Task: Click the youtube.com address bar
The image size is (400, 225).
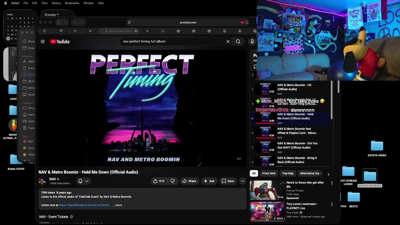Action: coord(188,22)
